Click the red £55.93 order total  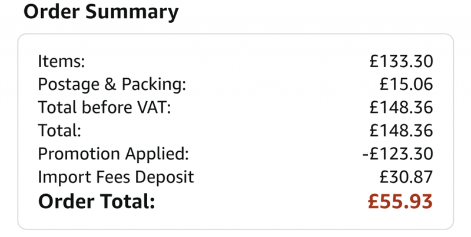pos(400,201)
